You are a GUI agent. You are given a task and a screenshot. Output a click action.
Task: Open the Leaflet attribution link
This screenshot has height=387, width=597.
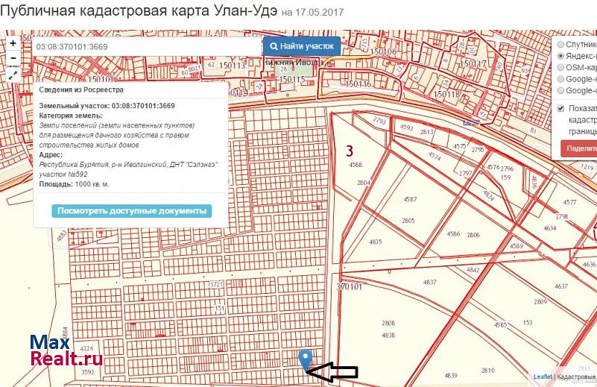click(543, 377)
